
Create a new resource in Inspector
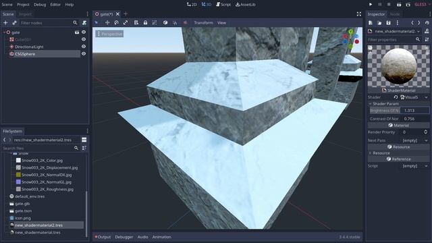click(371, 23)
